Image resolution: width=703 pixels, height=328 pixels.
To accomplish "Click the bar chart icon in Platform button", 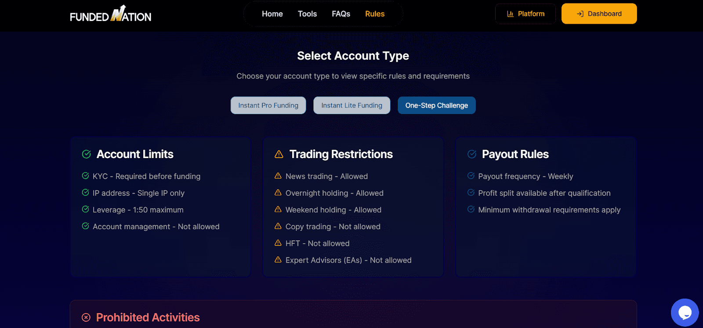I will [510, 14].
